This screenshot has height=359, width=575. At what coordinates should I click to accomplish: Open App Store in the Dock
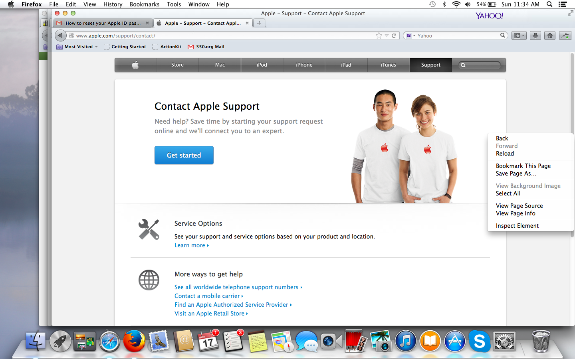click(455, 341)
